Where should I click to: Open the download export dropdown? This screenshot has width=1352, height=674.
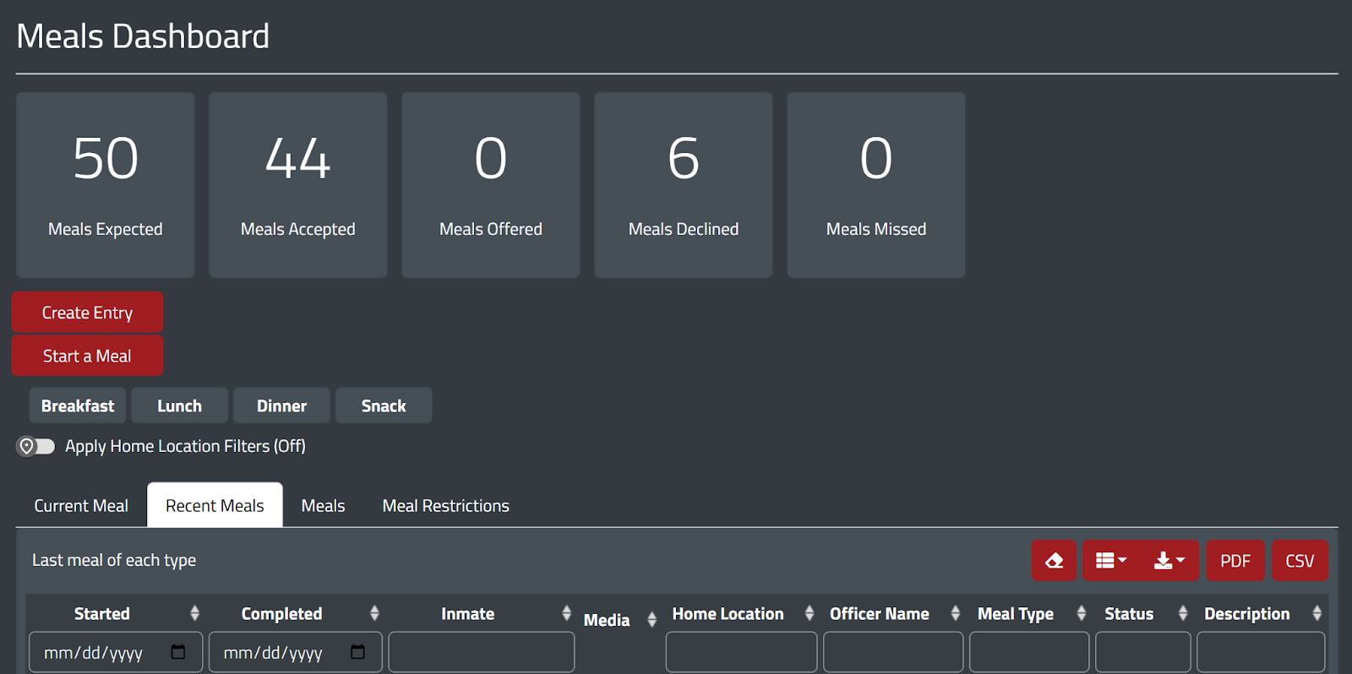coord(1170,561)
